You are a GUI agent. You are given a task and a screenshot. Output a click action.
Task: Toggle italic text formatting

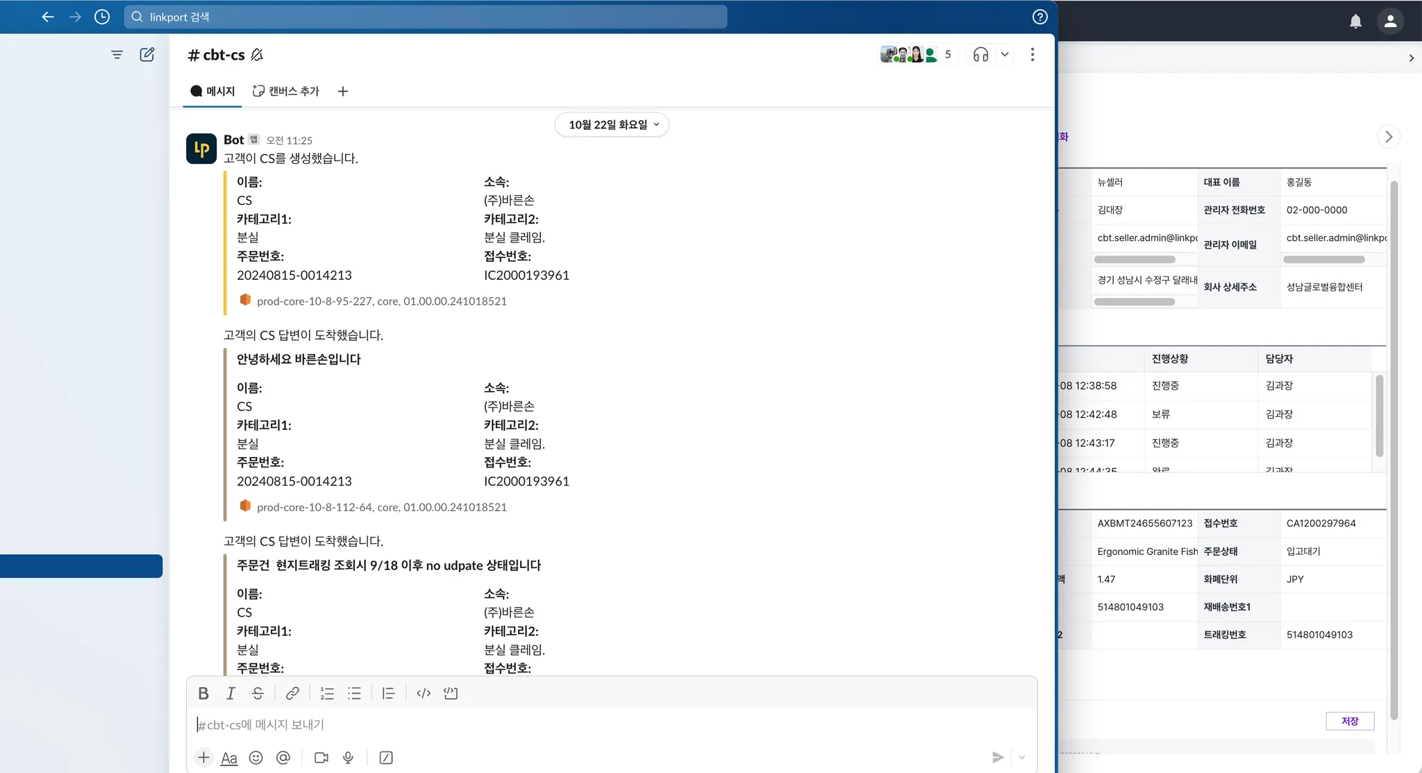click(x=231, y=693)
